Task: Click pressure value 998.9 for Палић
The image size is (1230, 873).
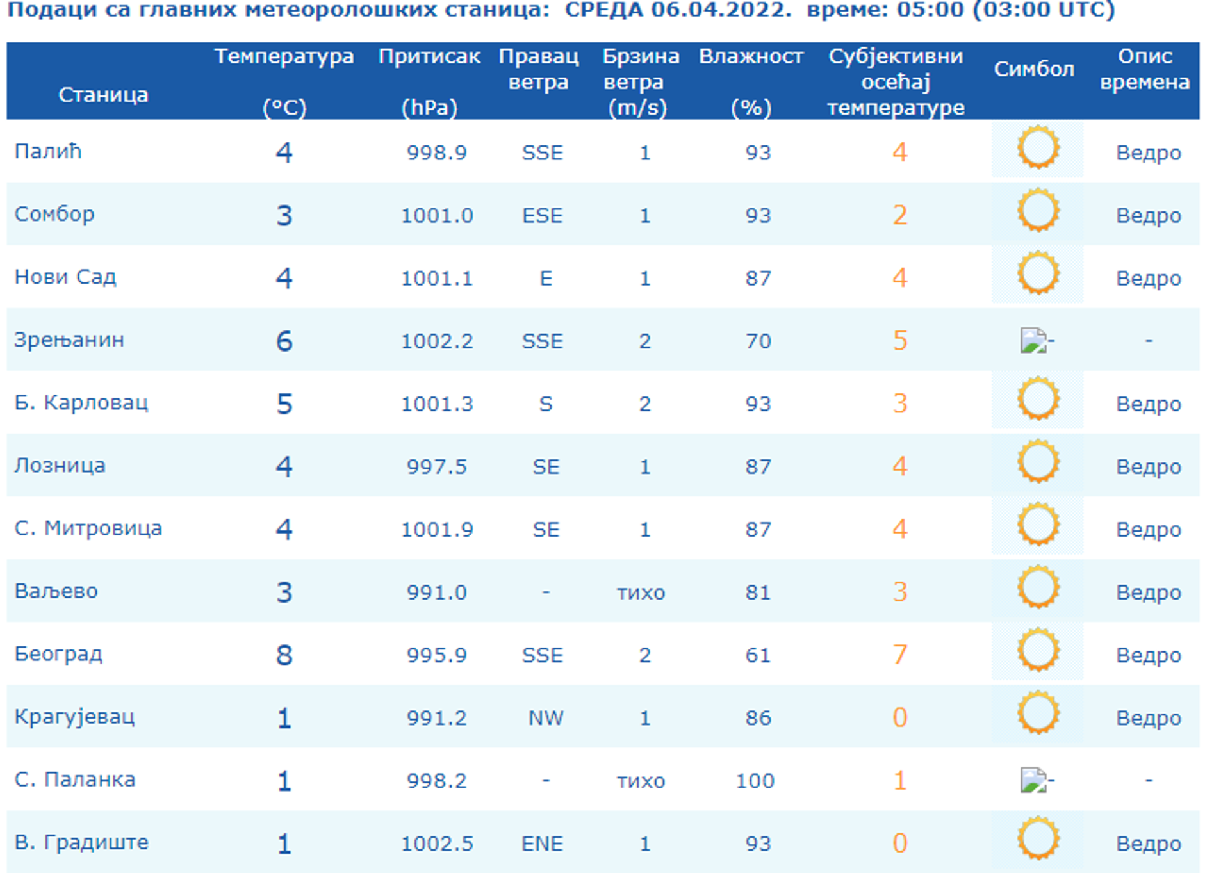Action: coord(437,152)
